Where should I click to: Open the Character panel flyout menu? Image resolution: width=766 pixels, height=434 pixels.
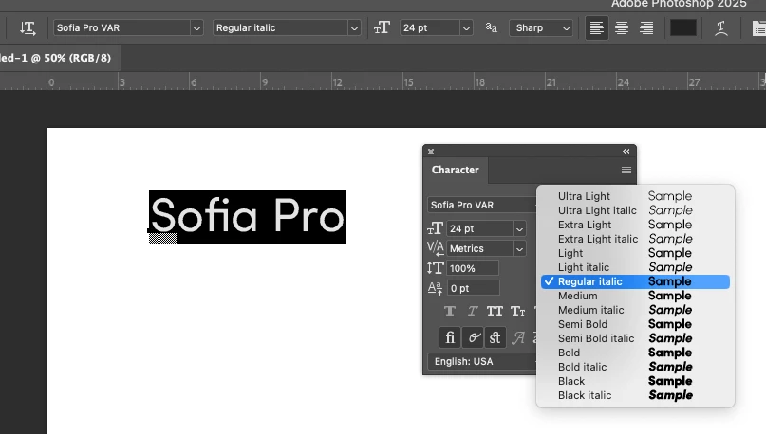point(626,171)
